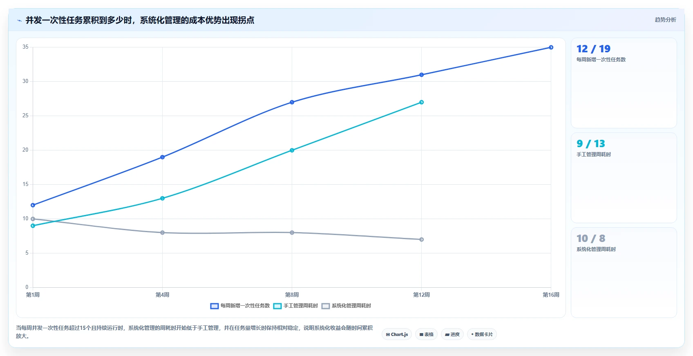This screenshot has width=693, height=356.
Task: Click the x-axis label 第1周
Action: click(33, 295)
